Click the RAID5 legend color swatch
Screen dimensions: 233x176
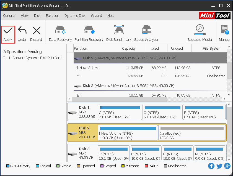(146, 166)
